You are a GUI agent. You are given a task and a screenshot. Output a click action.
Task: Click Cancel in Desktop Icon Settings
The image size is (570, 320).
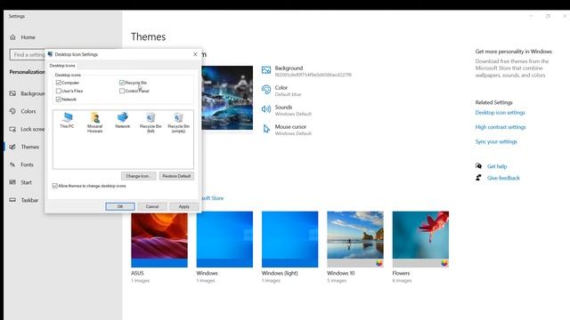click(x=152, y=206)
